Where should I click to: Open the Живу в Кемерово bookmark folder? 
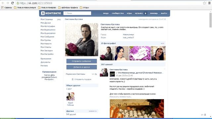click(x=47, y=8)
